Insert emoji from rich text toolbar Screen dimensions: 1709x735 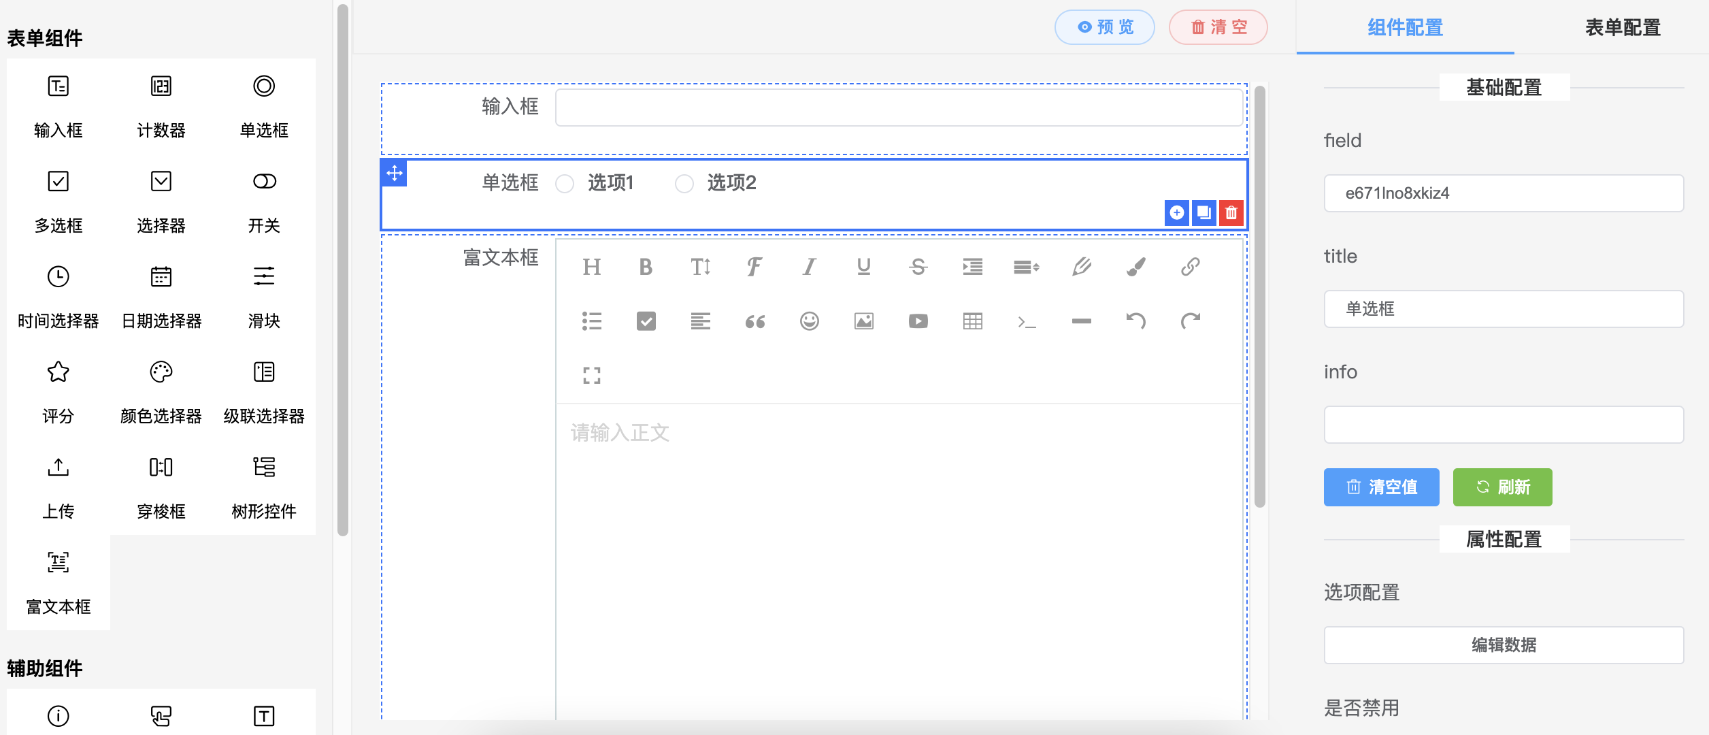pyautogui.click(x=809, y=321)
